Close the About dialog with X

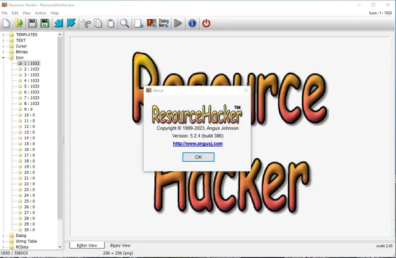pos(246,90)
